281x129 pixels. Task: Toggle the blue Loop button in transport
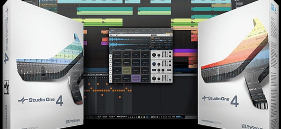click(147, 117)
